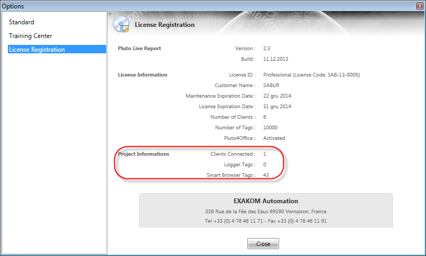Click the License ID : label

[x=243, y=75]
